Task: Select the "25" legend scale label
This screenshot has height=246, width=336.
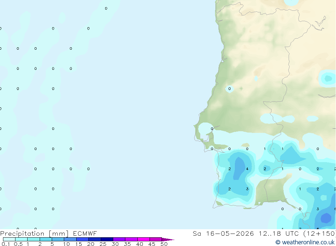Action: click(103, 244)
